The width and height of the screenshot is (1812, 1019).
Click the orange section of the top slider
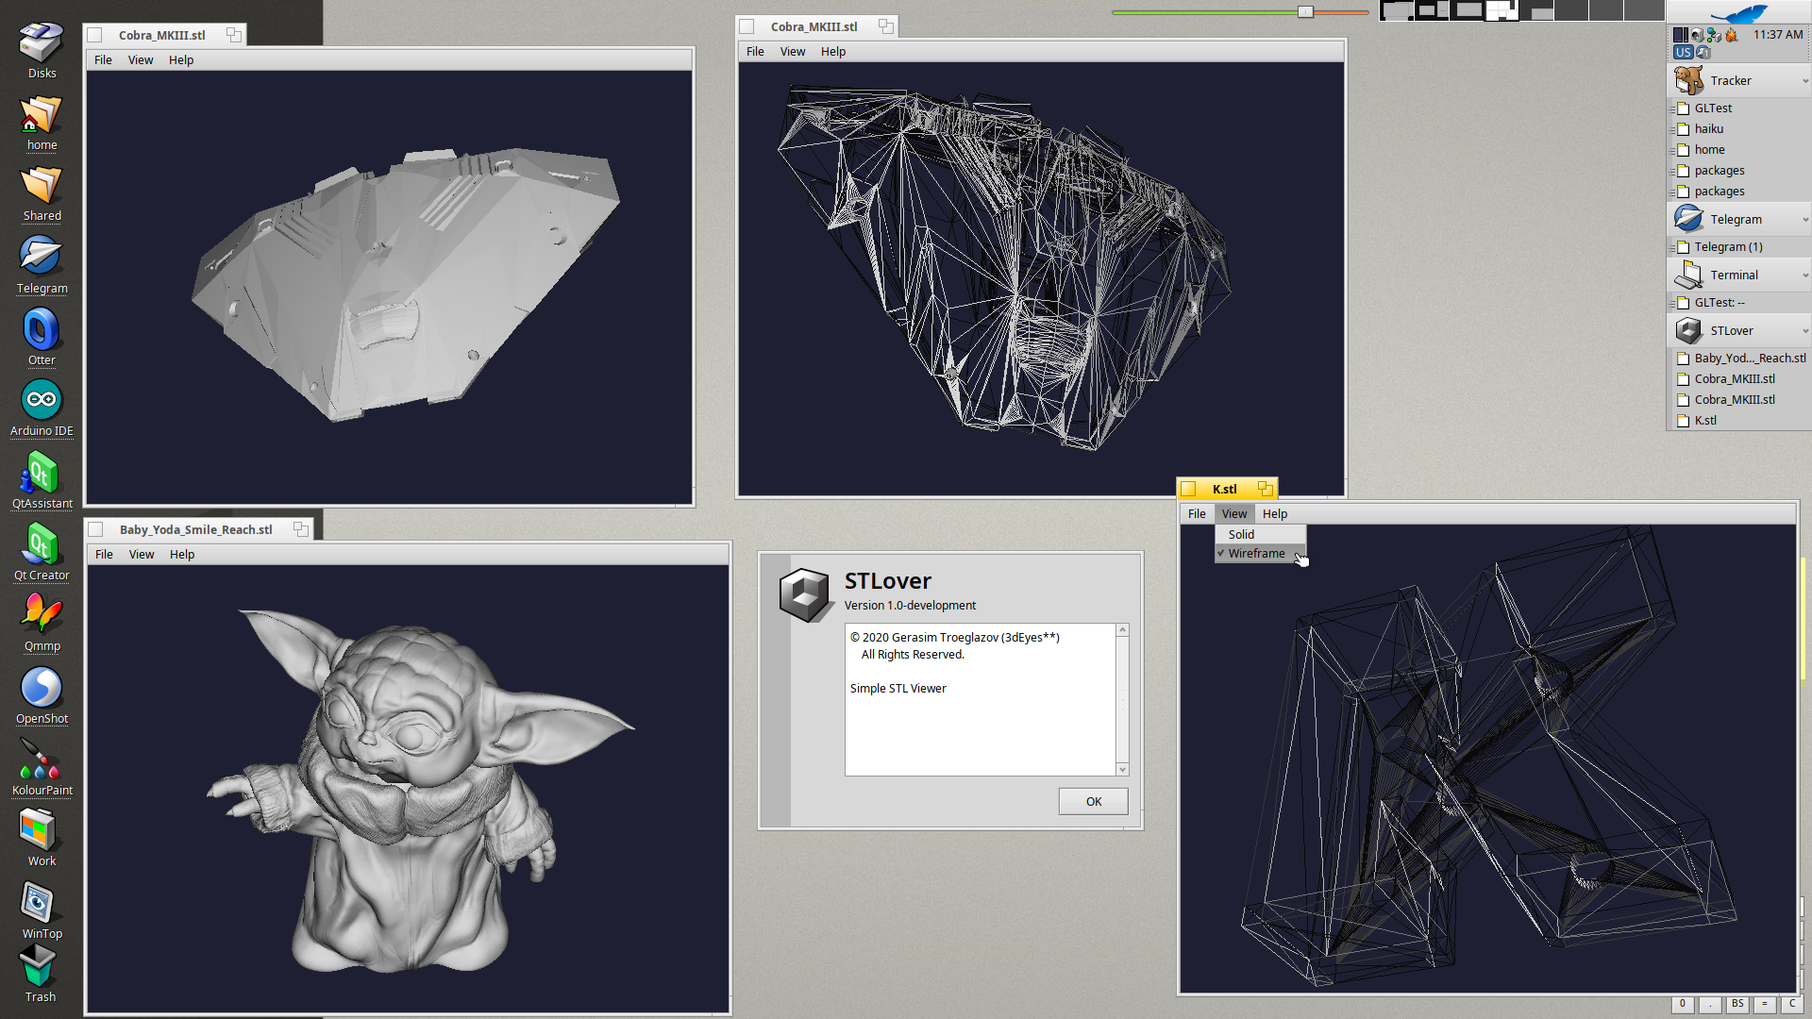[1341, 12]
